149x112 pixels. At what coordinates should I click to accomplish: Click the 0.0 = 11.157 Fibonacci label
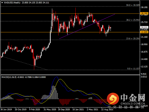coord(133,69)
